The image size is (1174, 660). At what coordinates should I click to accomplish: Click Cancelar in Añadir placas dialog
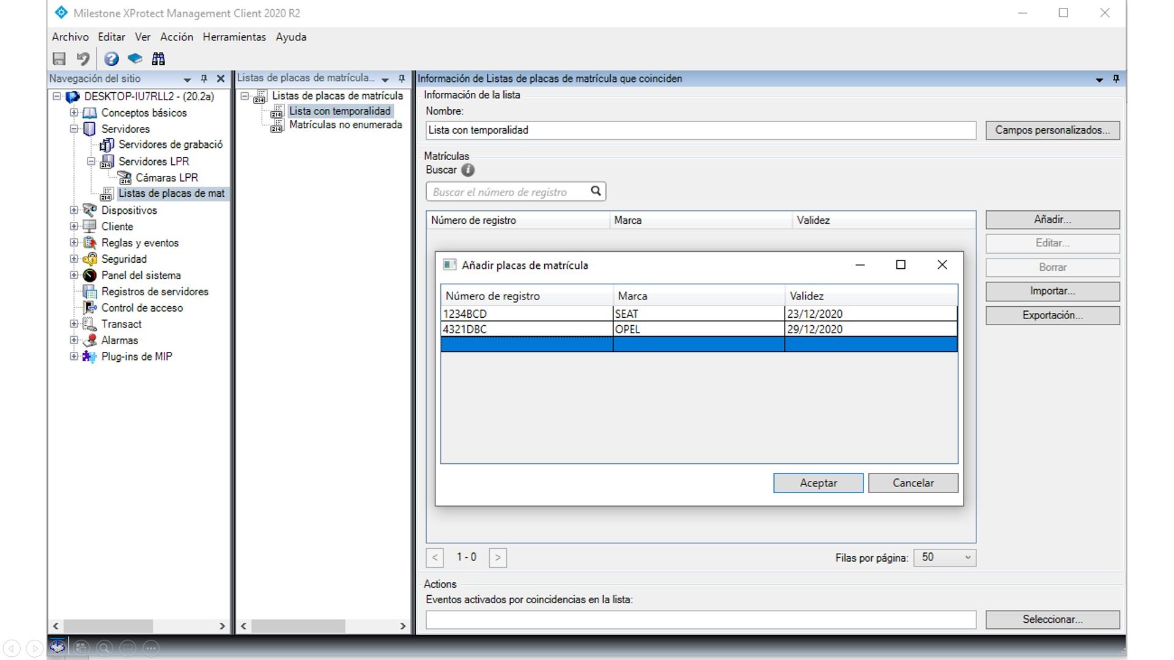(x=913, y=483)
